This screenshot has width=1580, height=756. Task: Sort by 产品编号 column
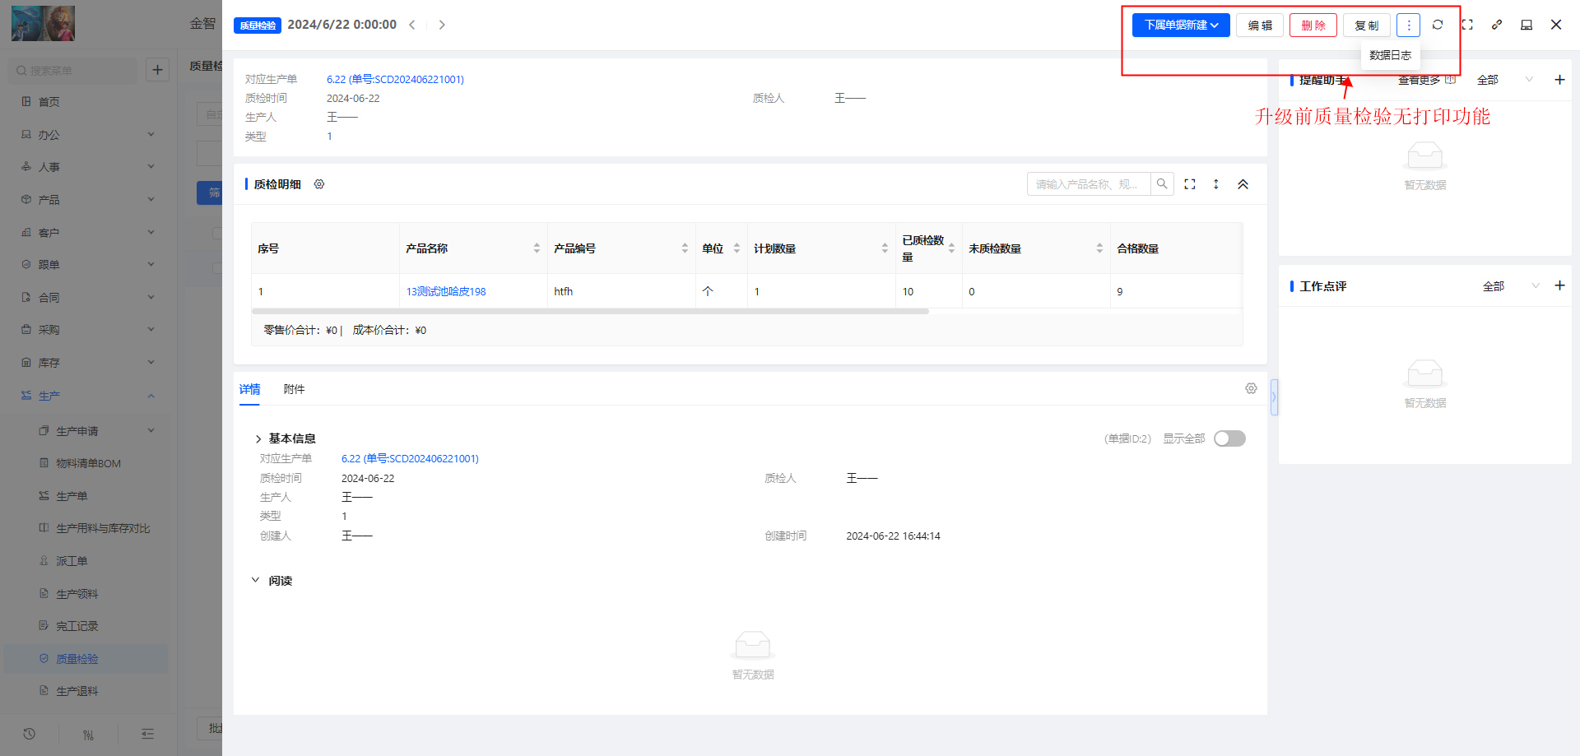click(x=685, y=248)
